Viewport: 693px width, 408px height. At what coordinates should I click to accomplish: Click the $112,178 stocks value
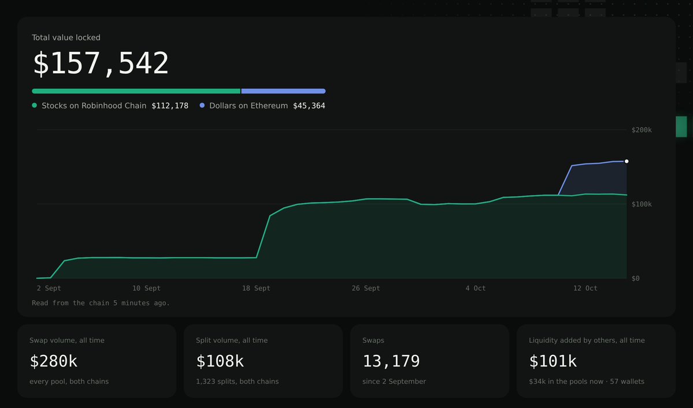pos(170,106)
